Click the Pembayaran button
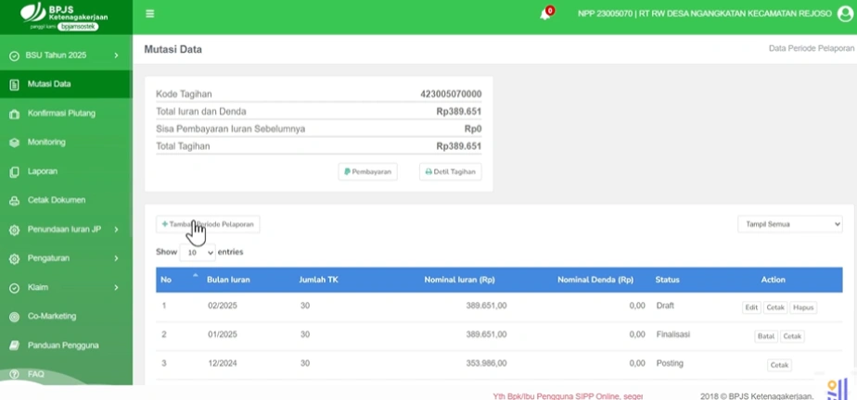This screenshot has width=857, height=400. (x=368, y=172)
